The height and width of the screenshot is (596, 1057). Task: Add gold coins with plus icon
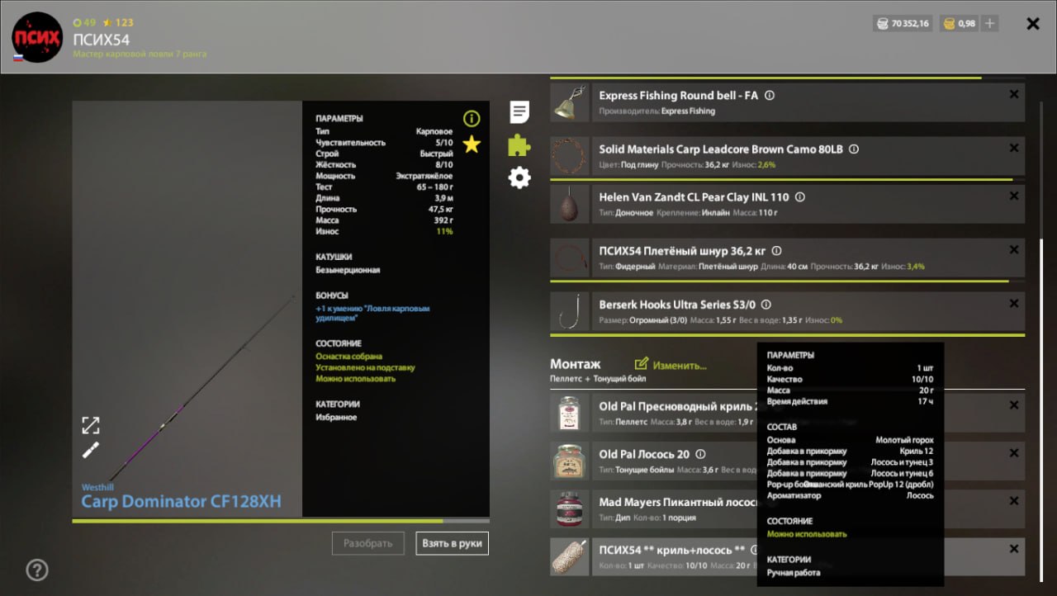click(989, 24)
